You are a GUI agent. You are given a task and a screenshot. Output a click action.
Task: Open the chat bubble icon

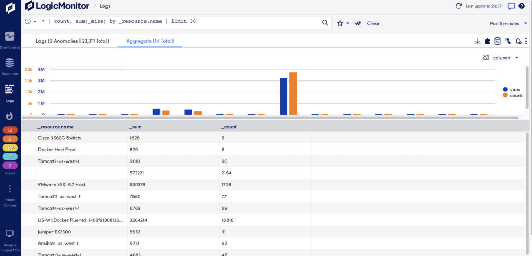pyautogui.click(x=511, y=6)
